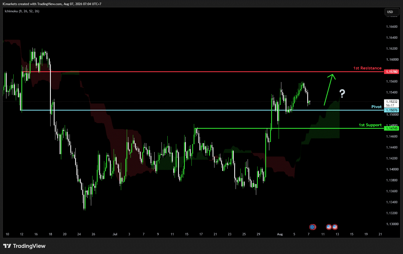Click the red 1.15780 price tag
Image resolution: width=403 pixels, height=254 pixels.
pyautogui.click(x=391, y=72)
